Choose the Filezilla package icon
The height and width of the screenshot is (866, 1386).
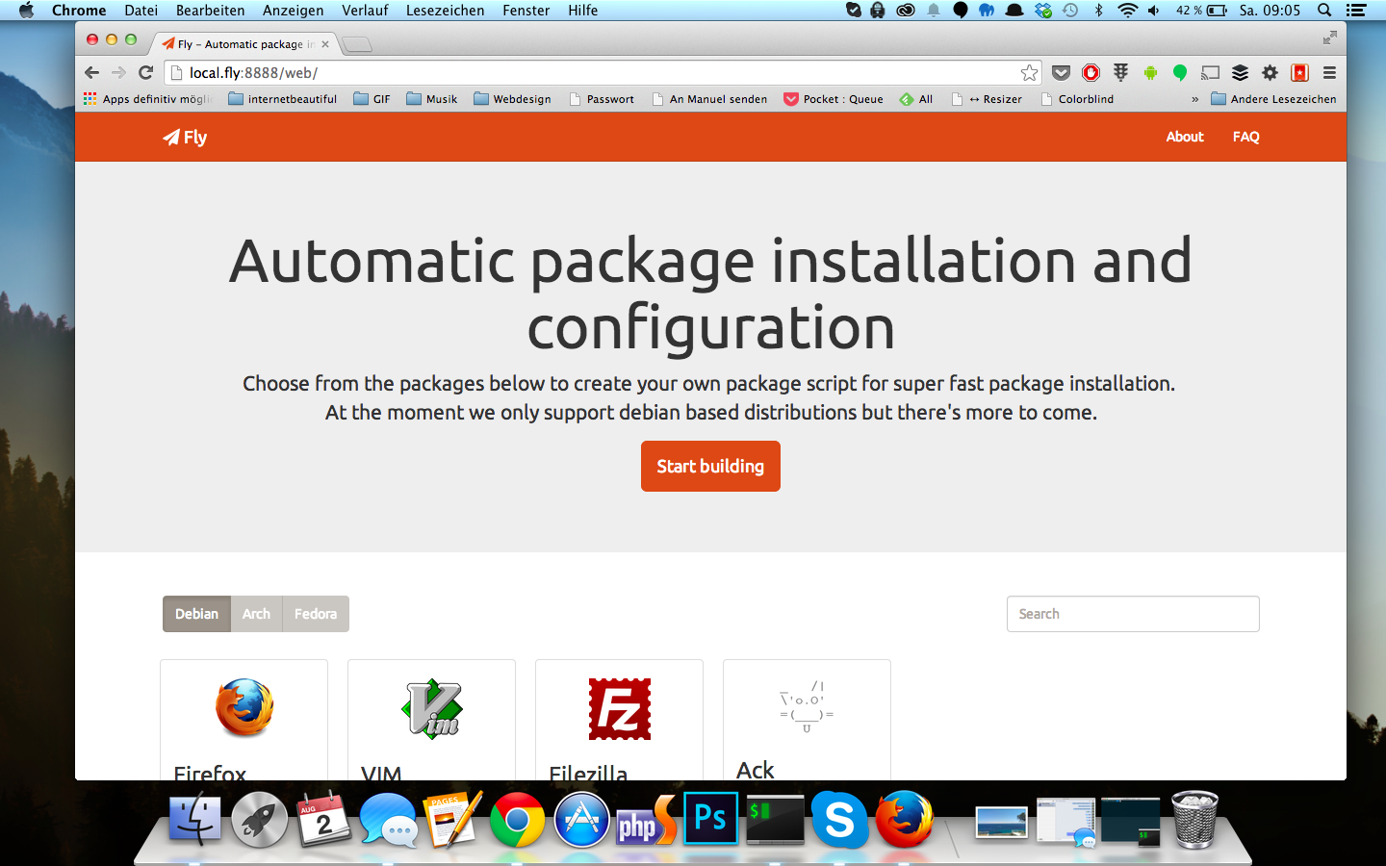(619, 708)
